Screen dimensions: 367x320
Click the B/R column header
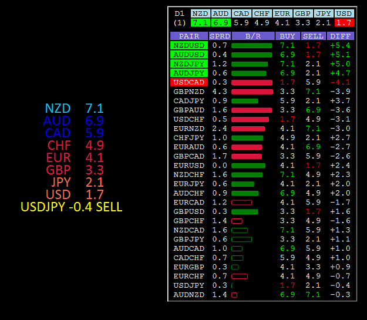point(253,36)
